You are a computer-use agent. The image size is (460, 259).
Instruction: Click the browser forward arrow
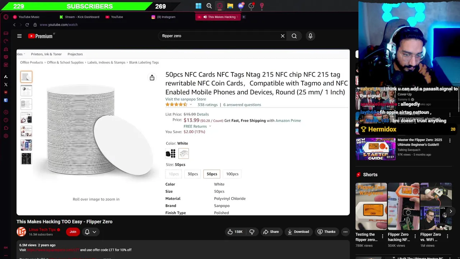pyautogui.click(x=20, y=25)
